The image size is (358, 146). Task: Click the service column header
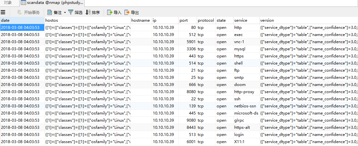[246, 20]
